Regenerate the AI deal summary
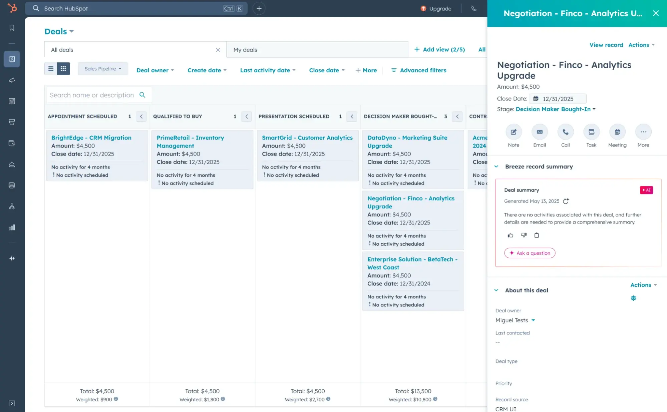 (x=566, y=201)
